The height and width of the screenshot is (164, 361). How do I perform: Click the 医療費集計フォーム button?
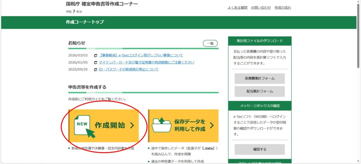(260, 78)
